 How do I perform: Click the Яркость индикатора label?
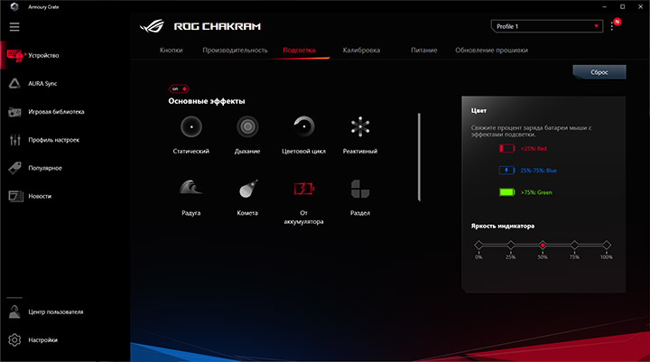[x=503, y=226]
